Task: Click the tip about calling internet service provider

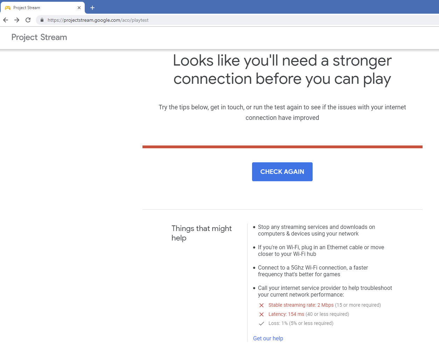Action: (x=325, y=291)
